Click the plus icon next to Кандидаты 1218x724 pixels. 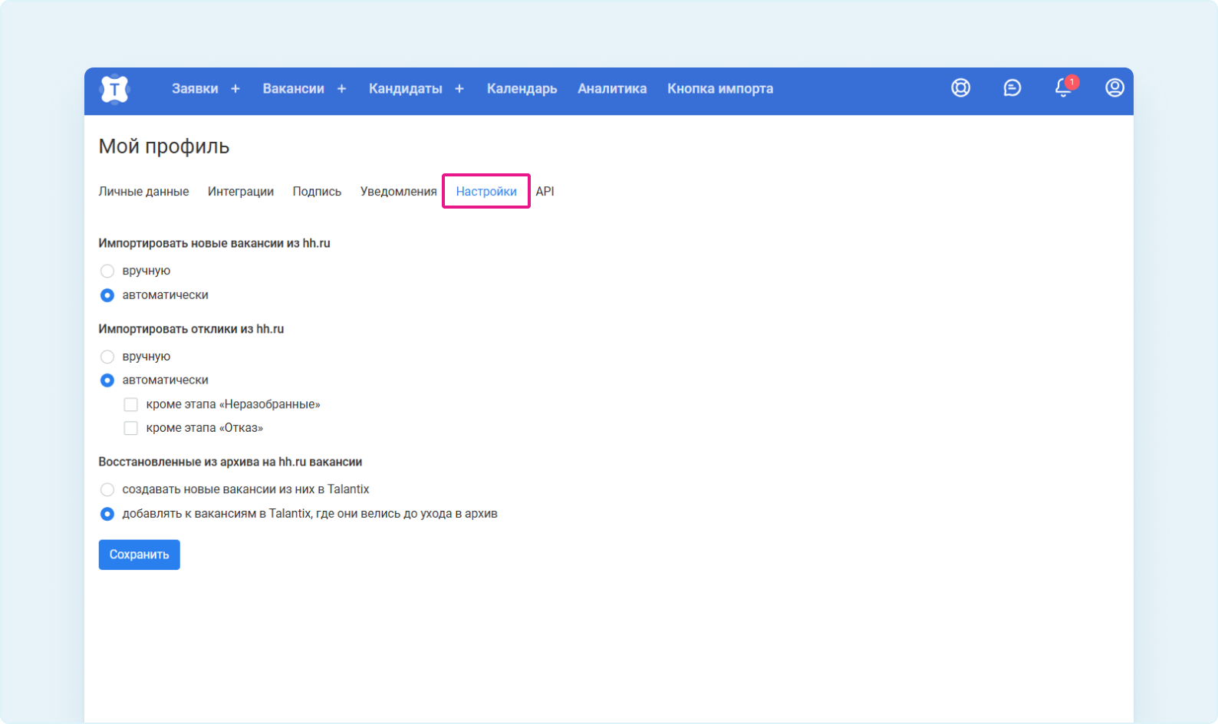pos(459,89)
